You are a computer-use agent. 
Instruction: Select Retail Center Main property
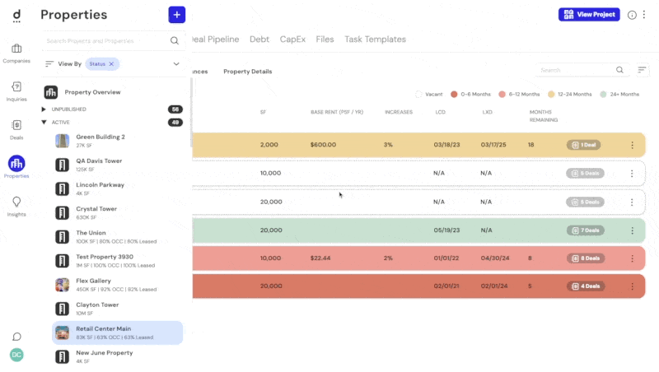coord(118,333)
